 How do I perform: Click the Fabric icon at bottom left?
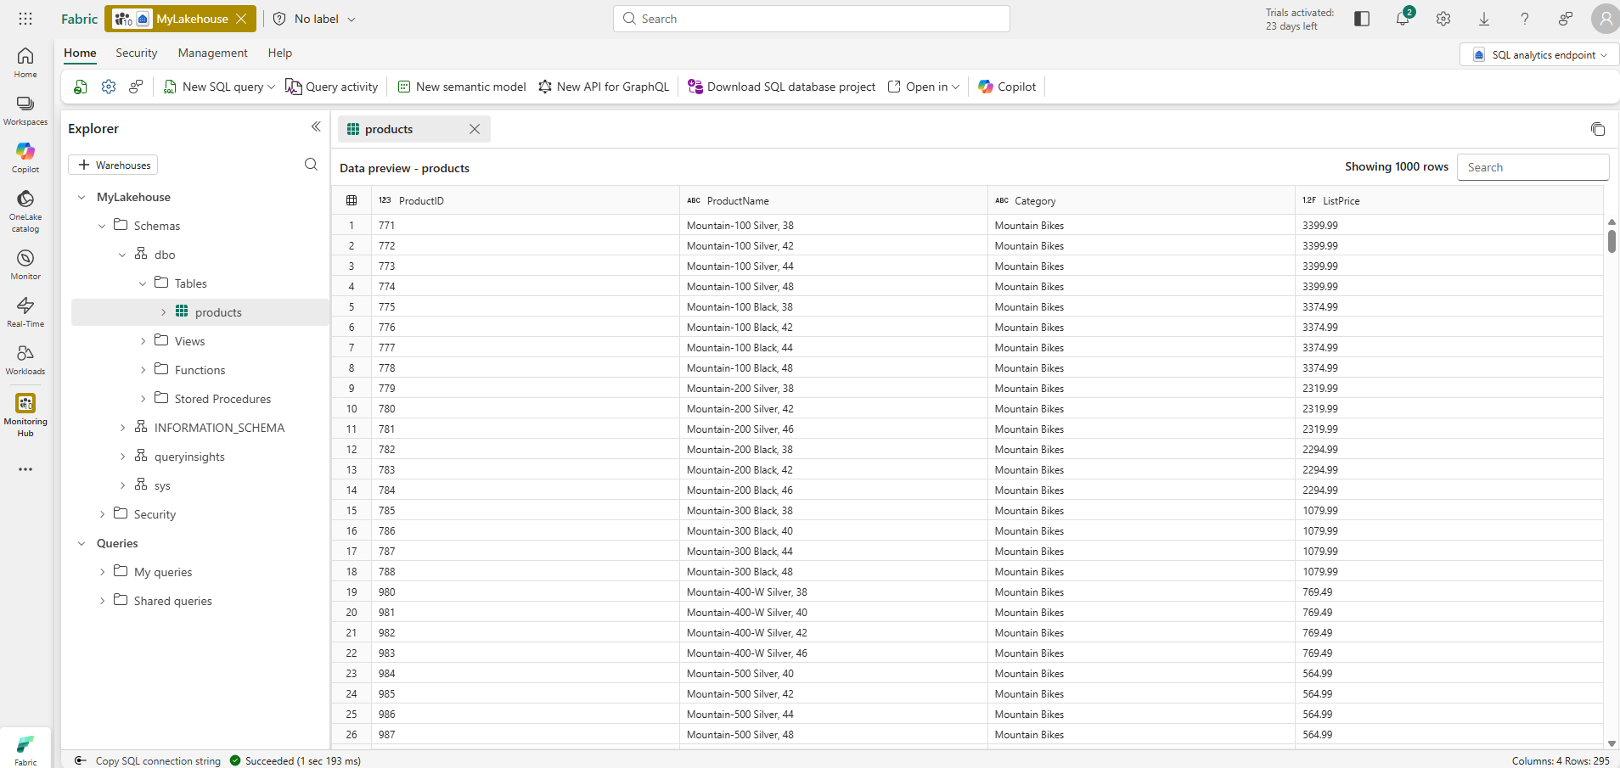point(25,750)
